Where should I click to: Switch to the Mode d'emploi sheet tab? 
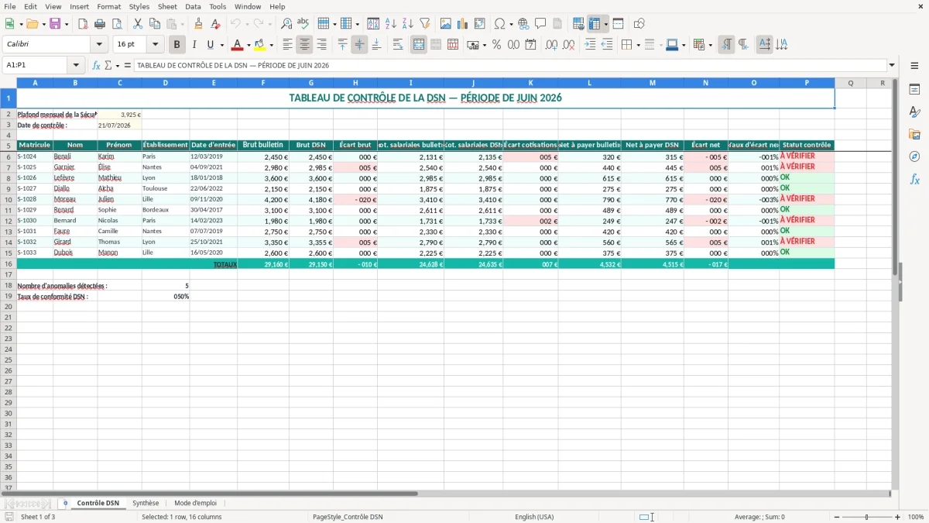coord(195,503)
